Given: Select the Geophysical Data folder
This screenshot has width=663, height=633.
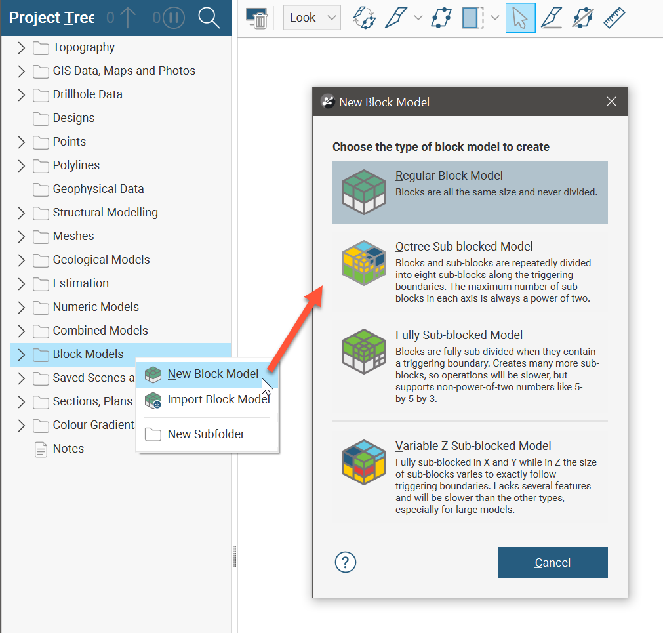Looking at the screenshot, I should 98,189.
